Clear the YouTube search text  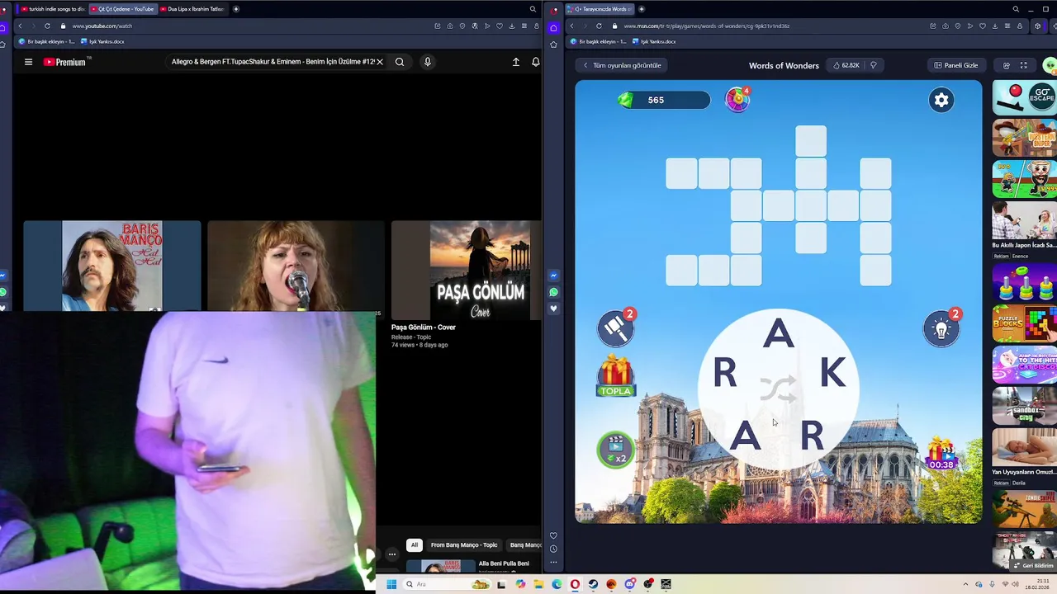coord(380,62)
